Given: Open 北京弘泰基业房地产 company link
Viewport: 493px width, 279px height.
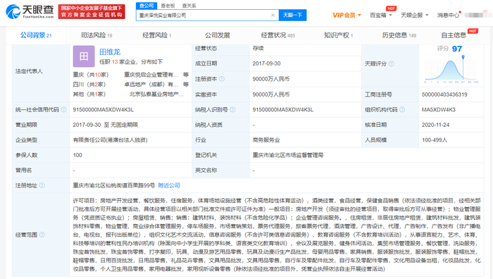Looking at the screenshot, I should (x=156, y=94).
